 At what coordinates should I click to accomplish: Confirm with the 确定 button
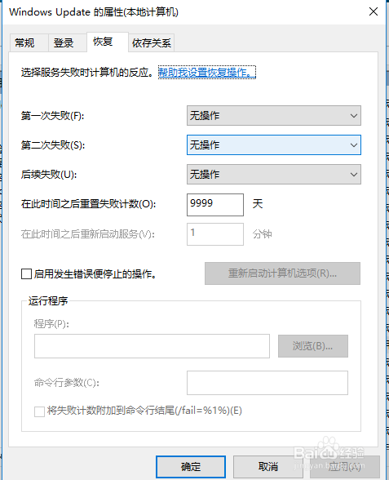[191, 467]
